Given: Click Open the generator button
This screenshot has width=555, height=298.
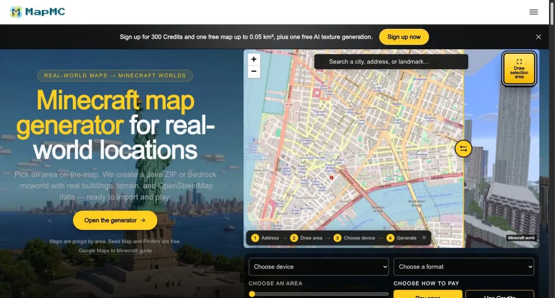Looking at the screenshot, I should point(115,220).
